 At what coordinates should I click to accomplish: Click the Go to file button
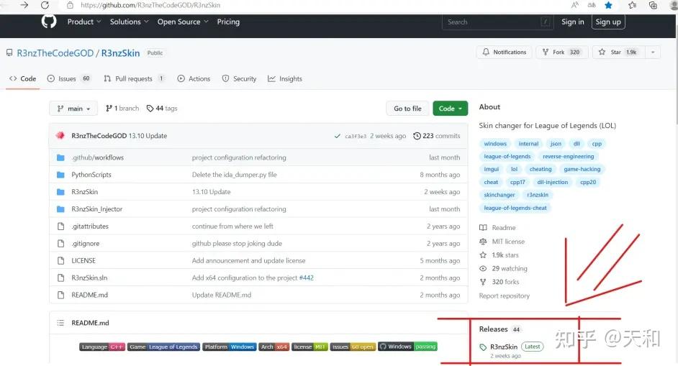pyautogui.click(x=407, y=109)
